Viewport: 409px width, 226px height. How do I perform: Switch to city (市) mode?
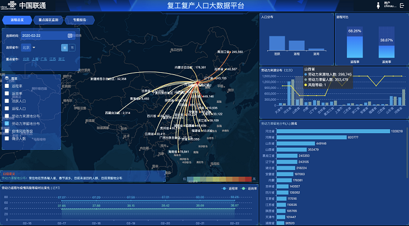click(x=72, y=48)
